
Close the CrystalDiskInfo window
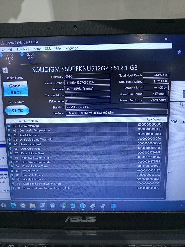tap(166, 39)
